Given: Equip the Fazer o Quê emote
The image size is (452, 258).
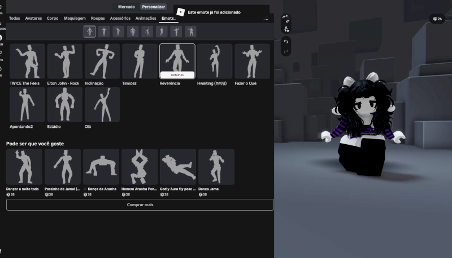Looking at the screenshot, I should [252, 61].
